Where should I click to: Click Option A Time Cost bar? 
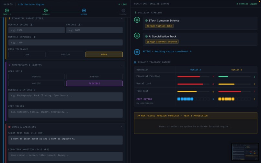coord(193,92)
